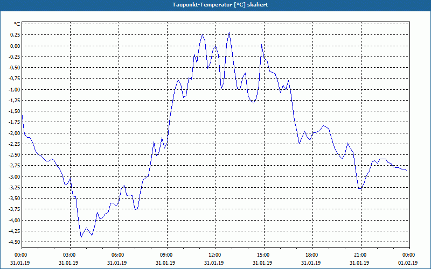Select the 15:00 time label

pyautogui.click(x=264, y=255)
